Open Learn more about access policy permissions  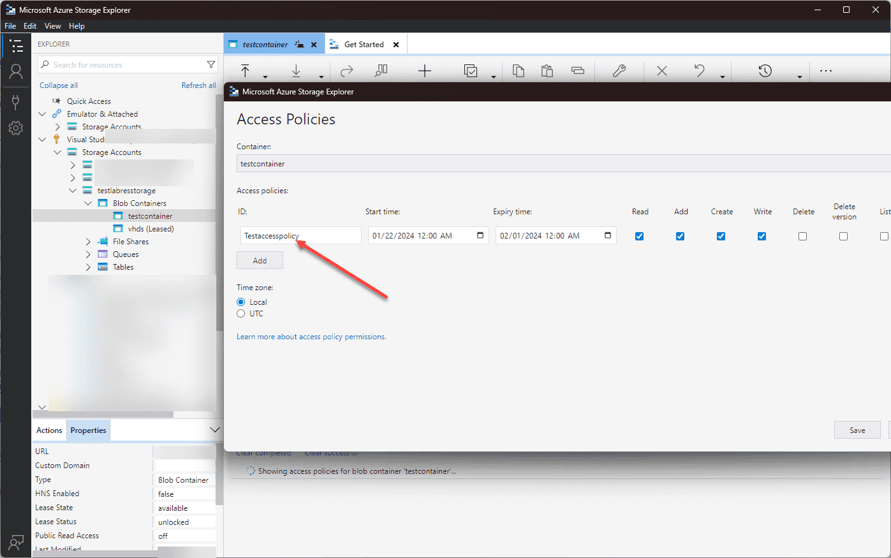tap(311, 337)
